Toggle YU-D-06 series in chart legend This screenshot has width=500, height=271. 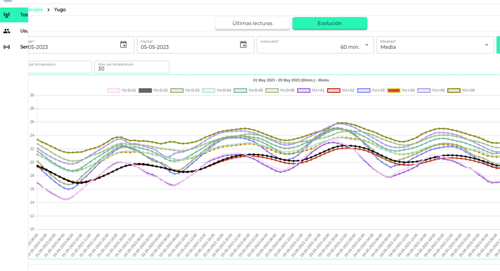[x=280, y=90]
